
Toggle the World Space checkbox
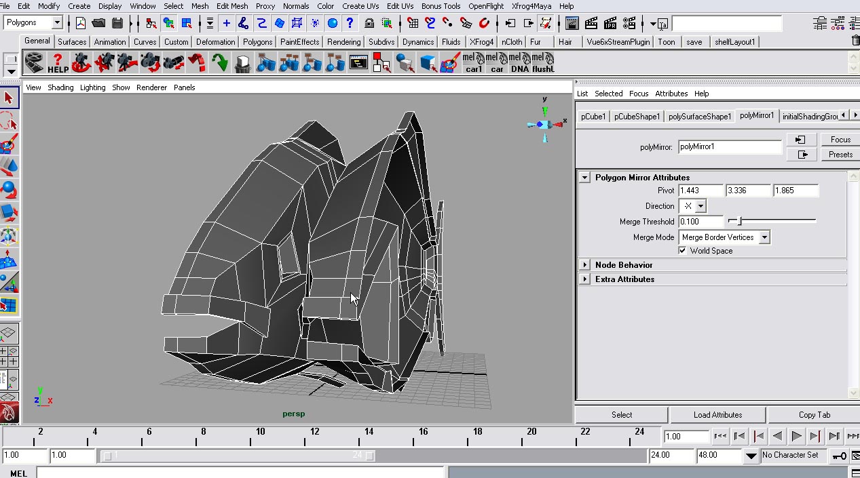pos(683,251)
